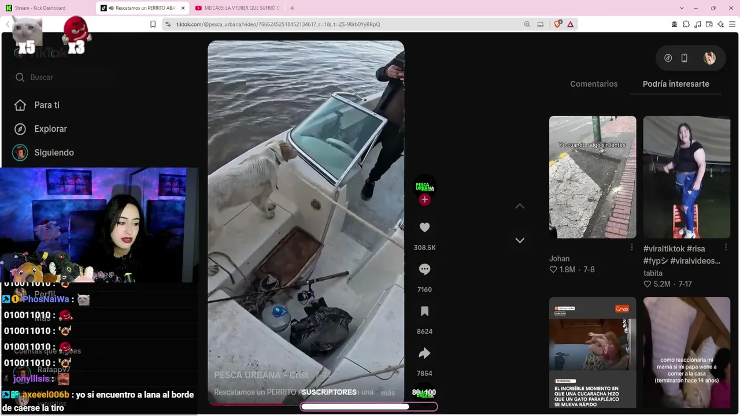Open the Siguiendo feed

[x=54, y=153]
